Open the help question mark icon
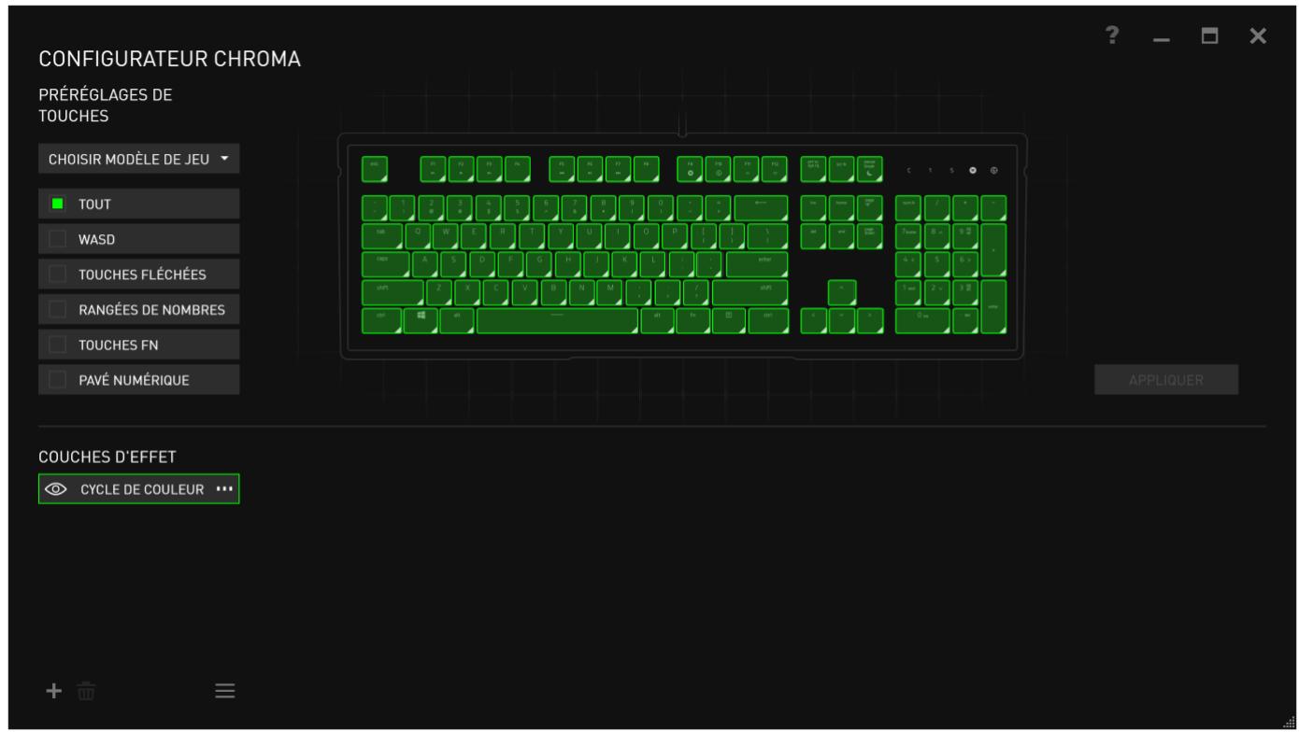 tap(1111, 35)
